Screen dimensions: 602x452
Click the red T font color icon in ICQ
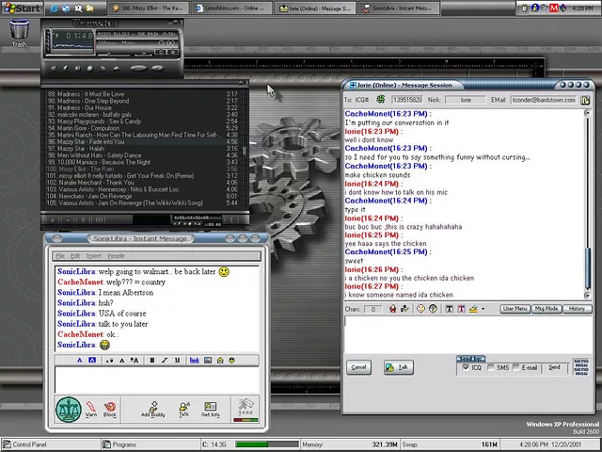[x=461, y=309]
